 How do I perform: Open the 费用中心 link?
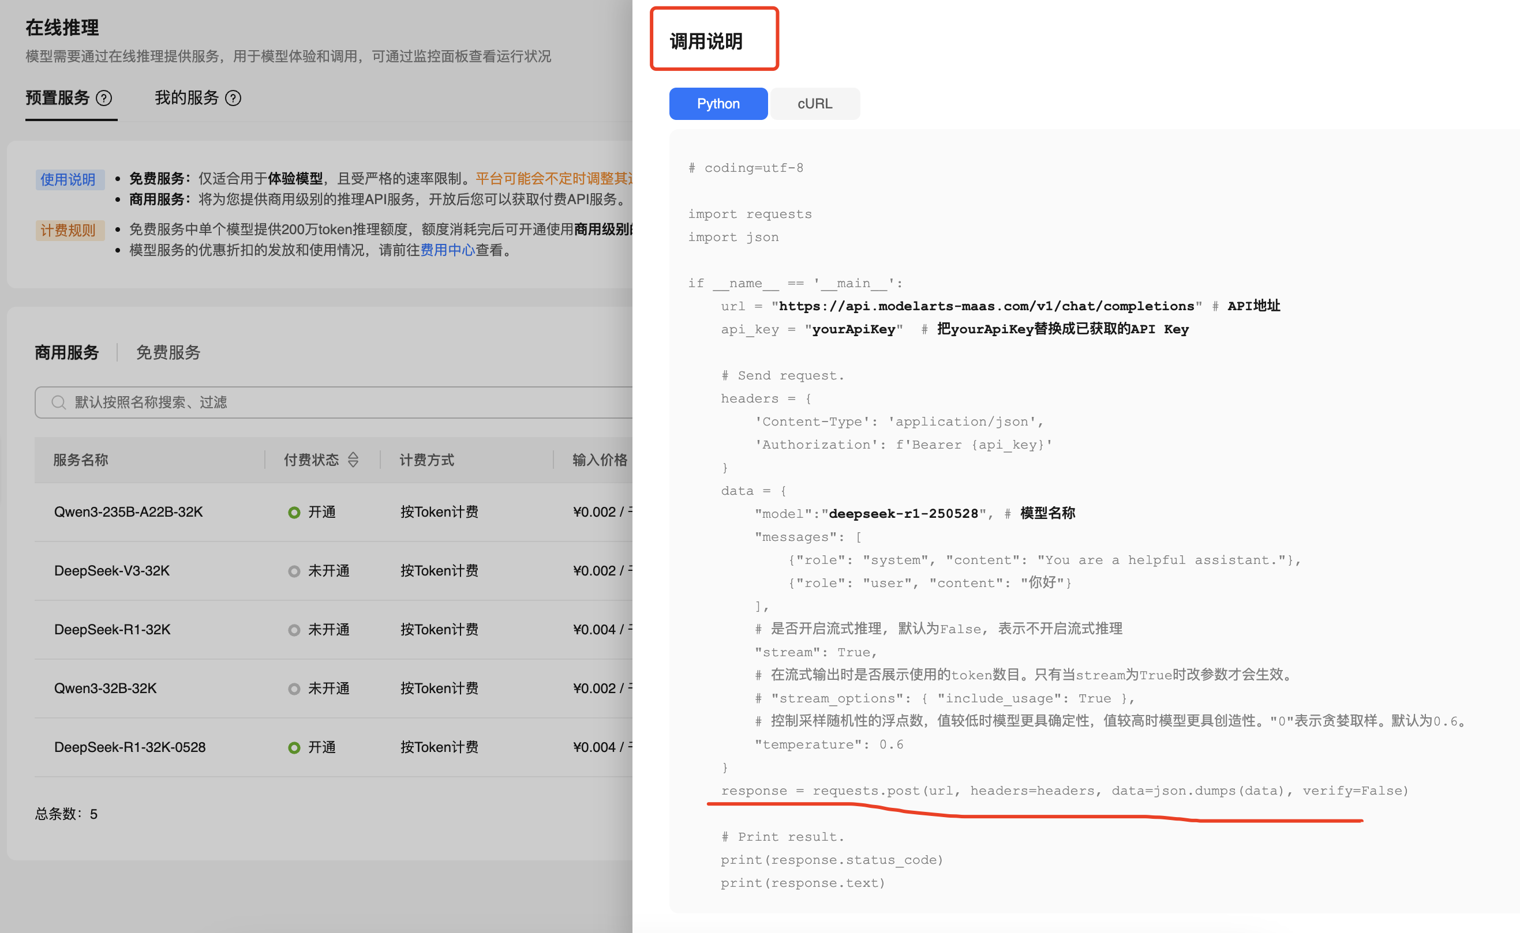coord(447,250)
